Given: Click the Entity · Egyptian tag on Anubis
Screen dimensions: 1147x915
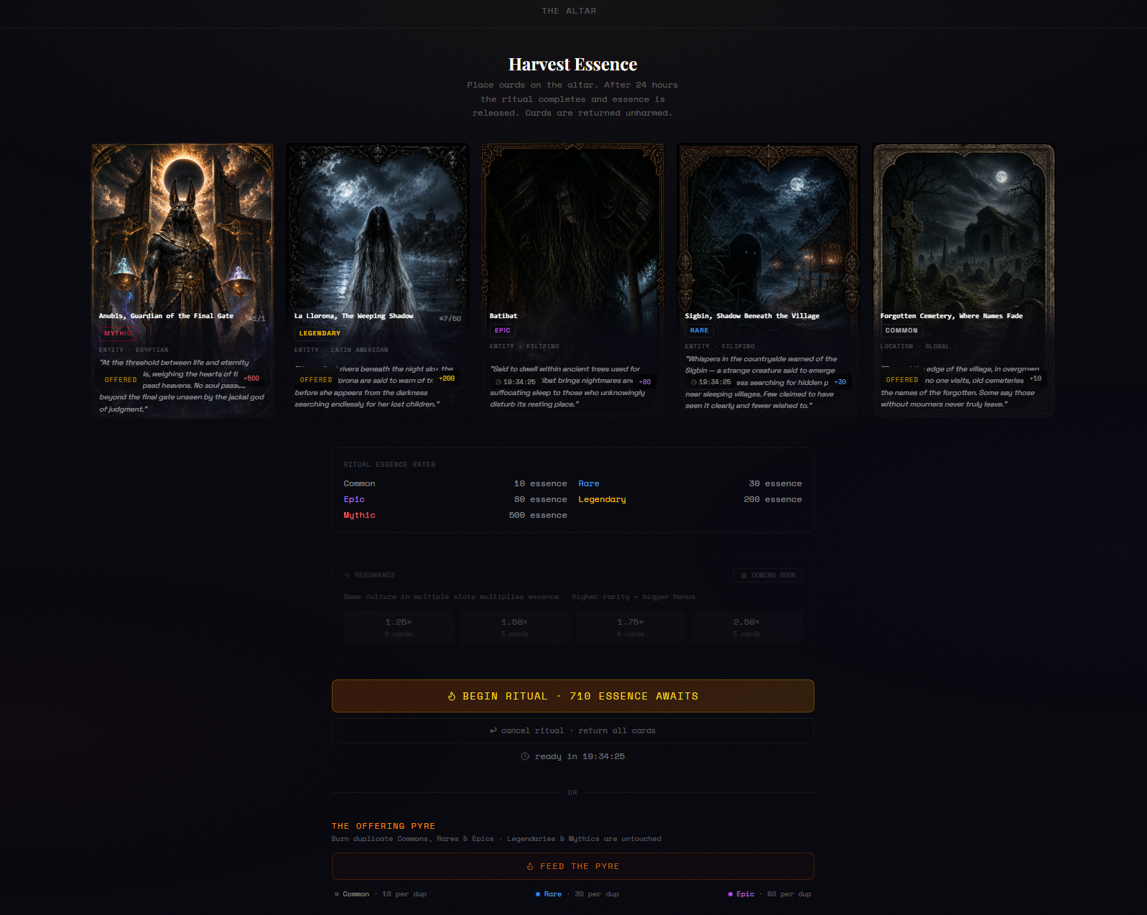Looking at the screenshot, I should tap(134, 350).
